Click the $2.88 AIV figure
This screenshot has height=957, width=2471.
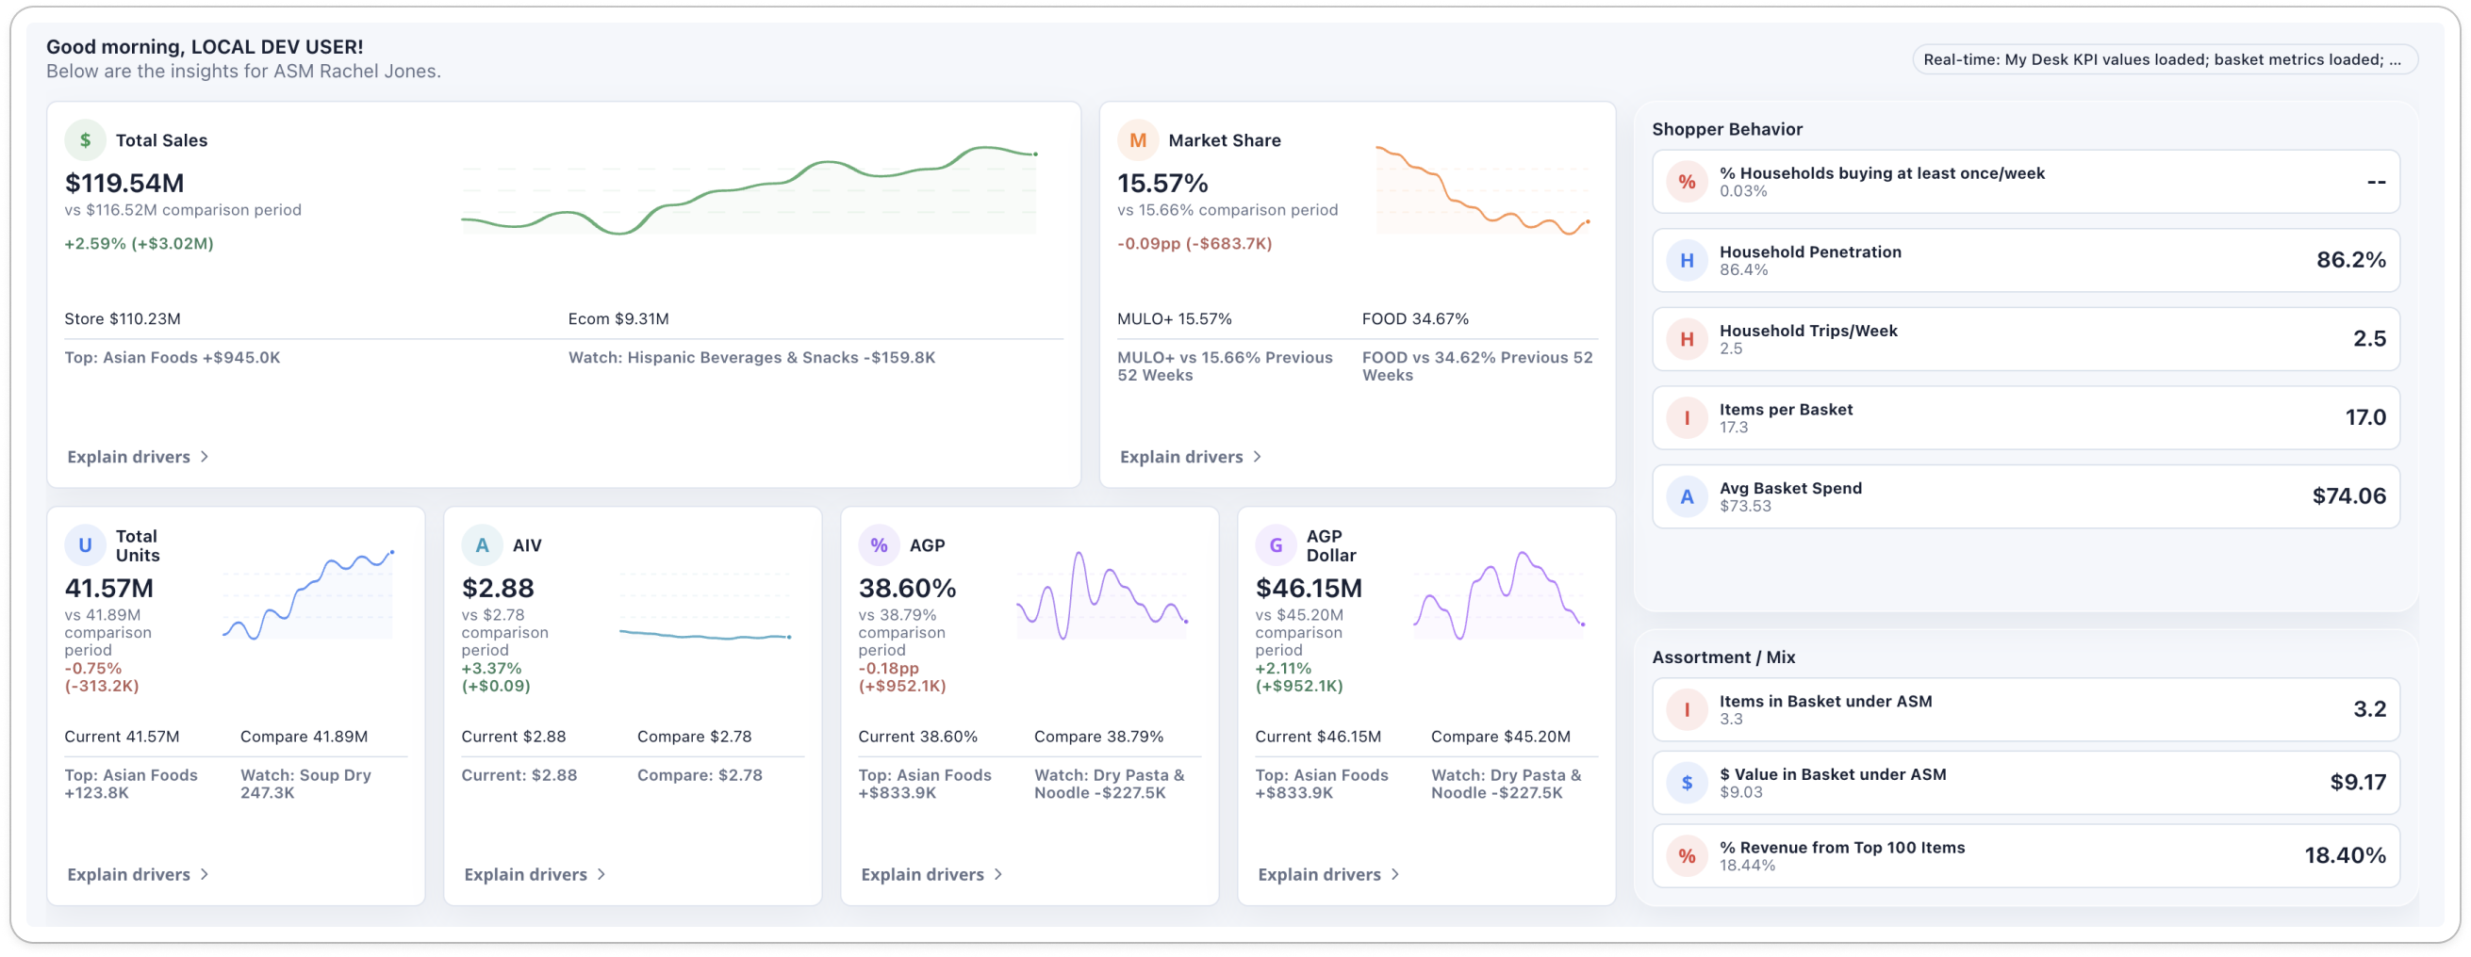(x=497, y=588)
